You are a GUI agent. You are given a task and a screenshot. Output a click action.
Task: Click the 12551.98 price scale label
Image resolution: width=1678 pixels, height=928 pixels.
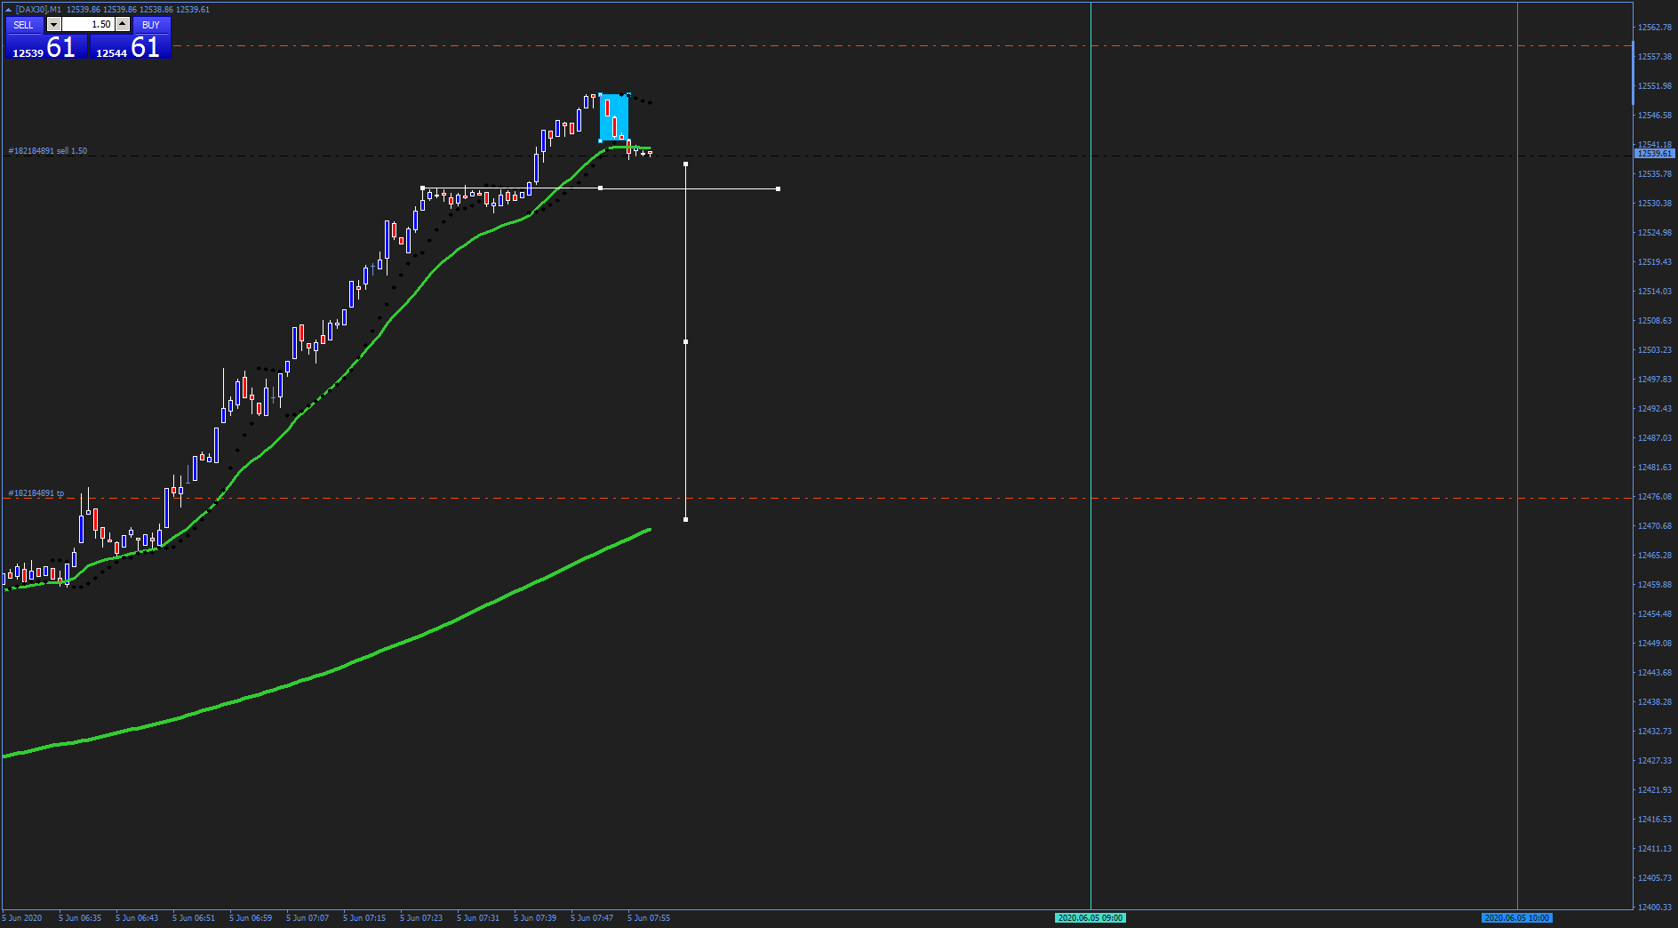(x=1654, y=86)
